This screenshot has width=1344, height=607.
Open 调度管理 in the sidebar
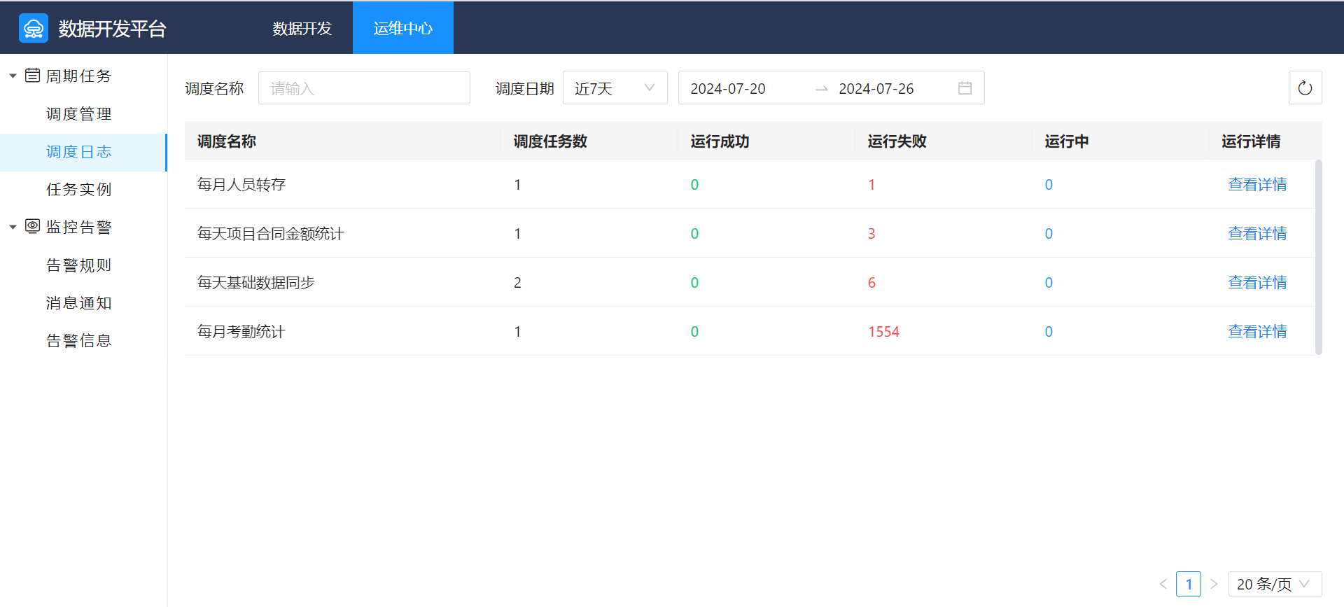[79, 114]
